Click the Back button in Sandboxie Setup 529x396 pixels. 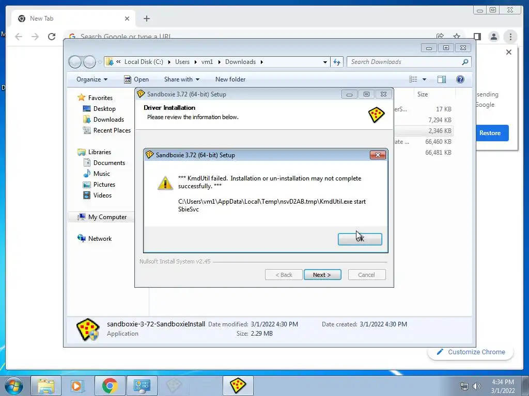(x=284, y=275)
